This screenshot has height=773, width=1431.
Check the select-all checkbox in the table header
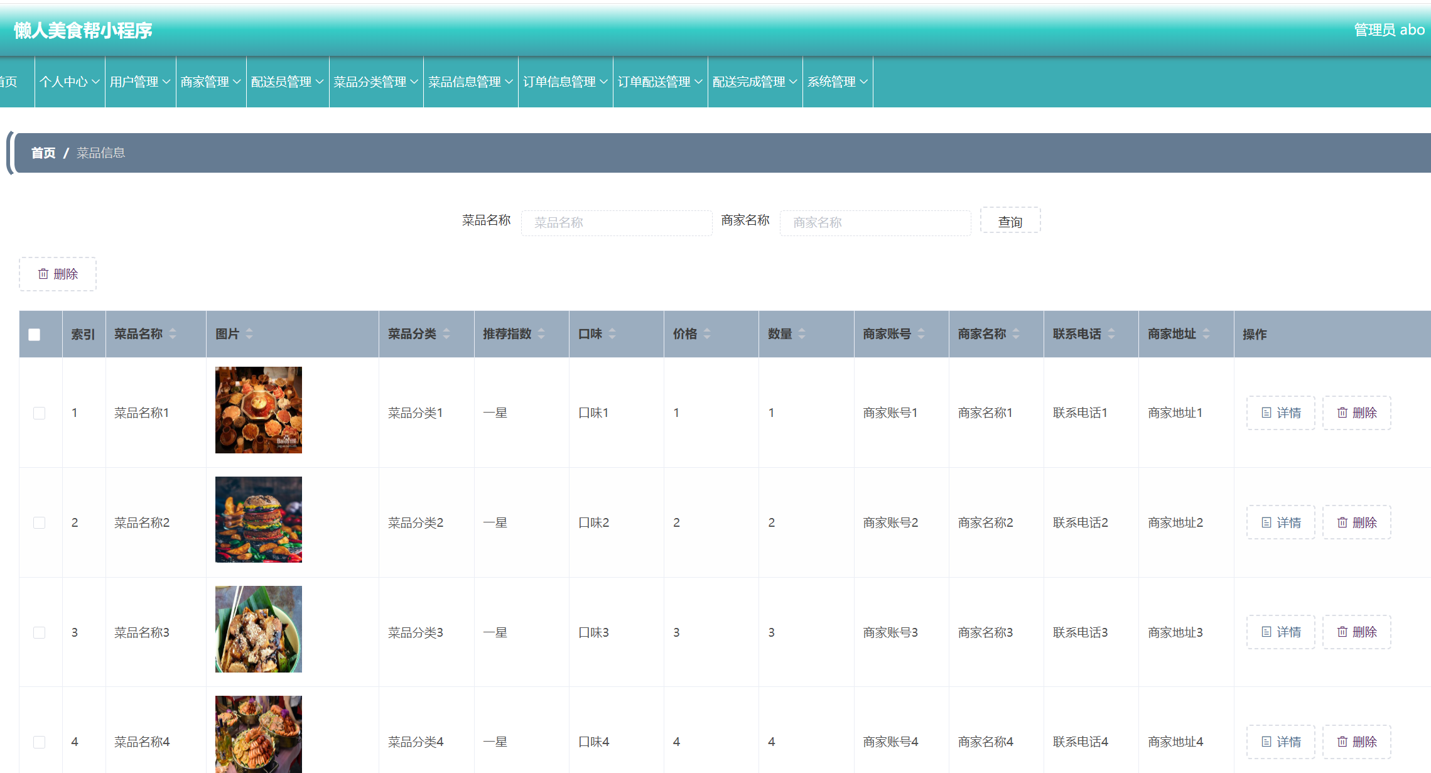pyautogui.click(x=35, y=335)
